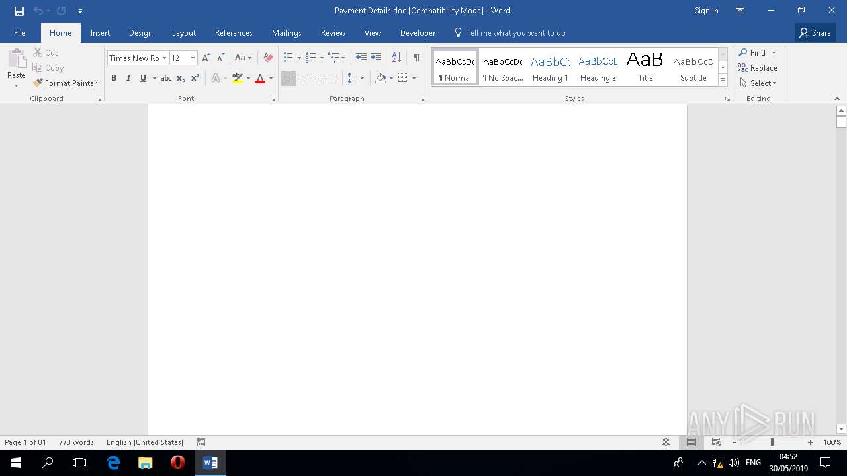Viewport: 847px width, 476px height.
Task: Click the Bullets list icon
Action: point(288,58)
